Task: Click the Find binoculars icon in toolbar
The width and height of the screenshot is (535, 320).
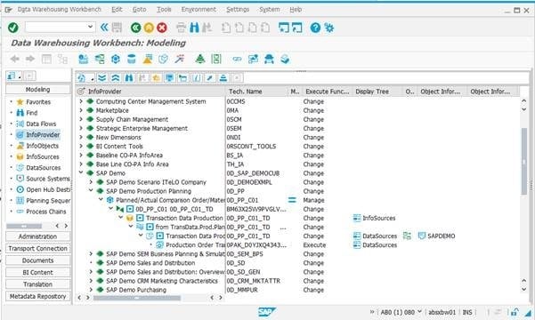Action: coord(194,28)
